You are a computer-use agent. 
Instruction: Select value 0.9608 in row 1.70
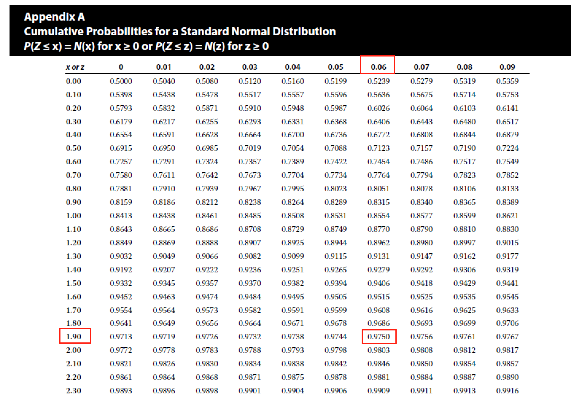click(x=379, y=310)
